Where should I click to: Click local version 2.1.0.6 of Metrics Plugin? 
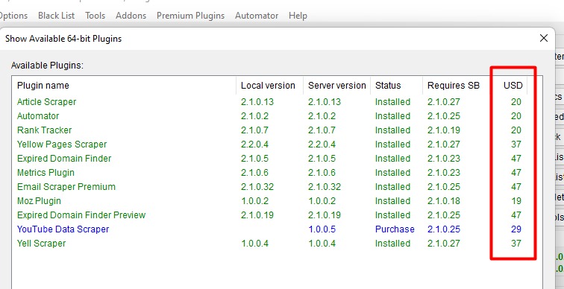point(254,173)
